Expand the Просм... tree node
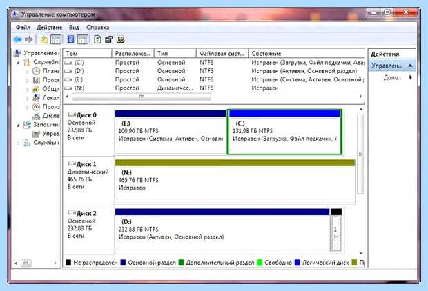Screen dimensions: 428x291 pos(28,81)
